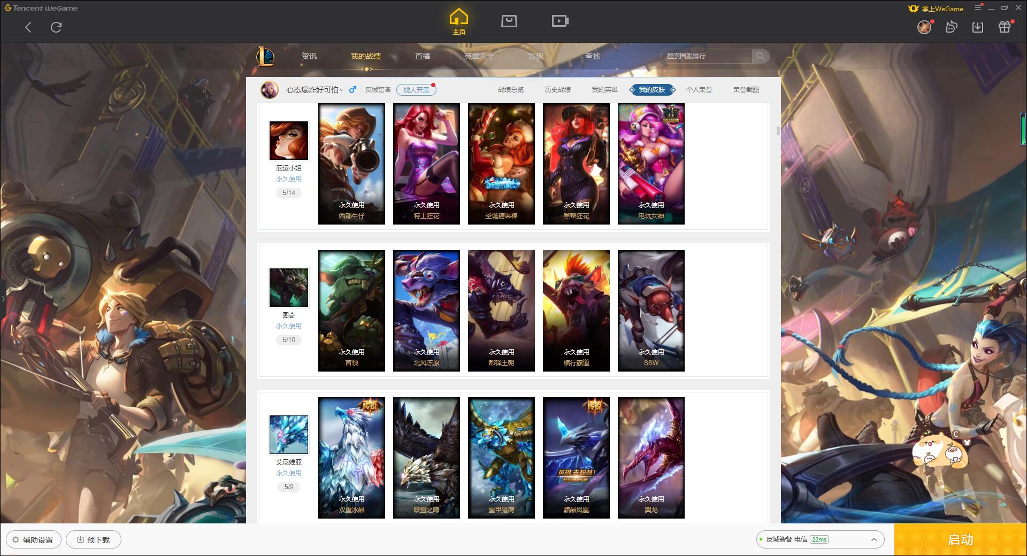Open the 北风冻原 skin card
Viewport: 1027px width, 556px height.
[426, 311]
